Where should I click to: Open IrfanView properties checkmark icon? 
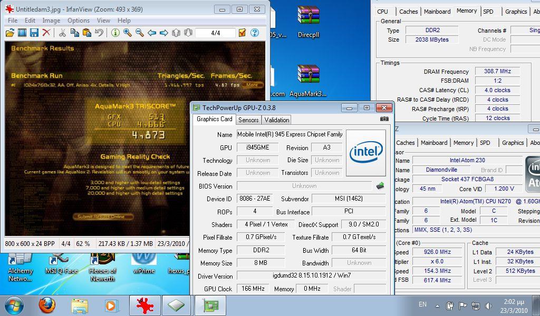click(x=242, y=33)
